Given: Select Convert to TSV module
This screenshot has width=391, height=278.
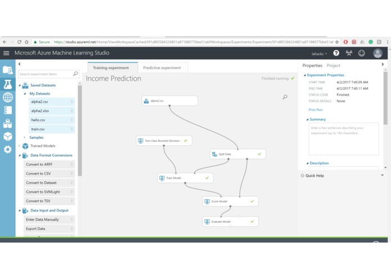Looking at the screenshot, I should (49, 201).
